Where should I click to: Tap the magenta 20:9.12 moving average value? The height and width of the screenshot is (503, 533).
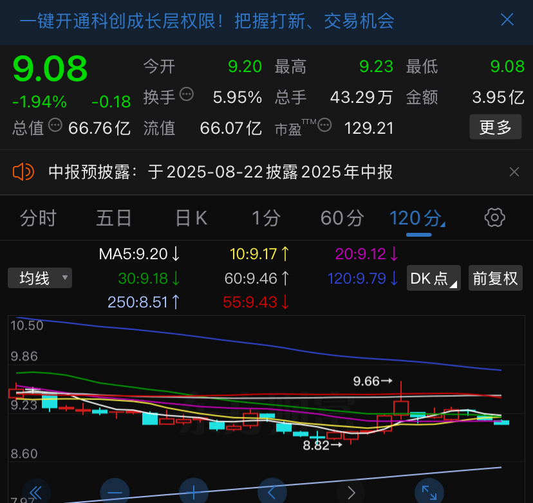tap(366, 254)
